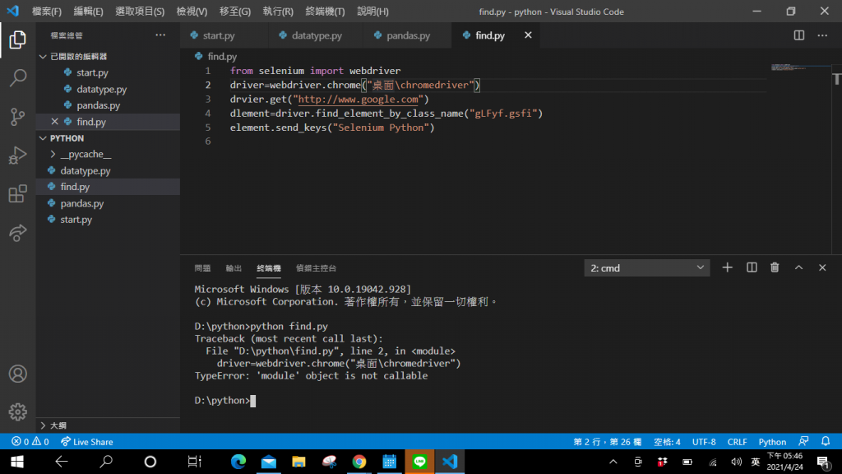The height and width of the screenshot is (474, 842).
Task: Switch to the 輸出 panel tab
Action: pos(234,268)
